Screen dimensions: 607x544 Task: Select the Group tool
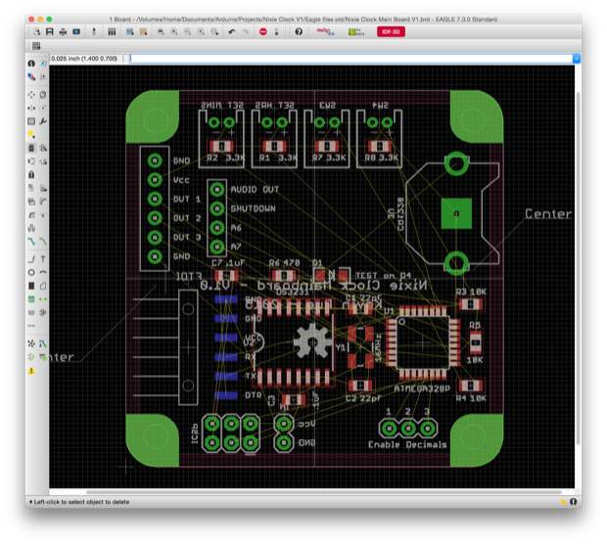(31, 121)
